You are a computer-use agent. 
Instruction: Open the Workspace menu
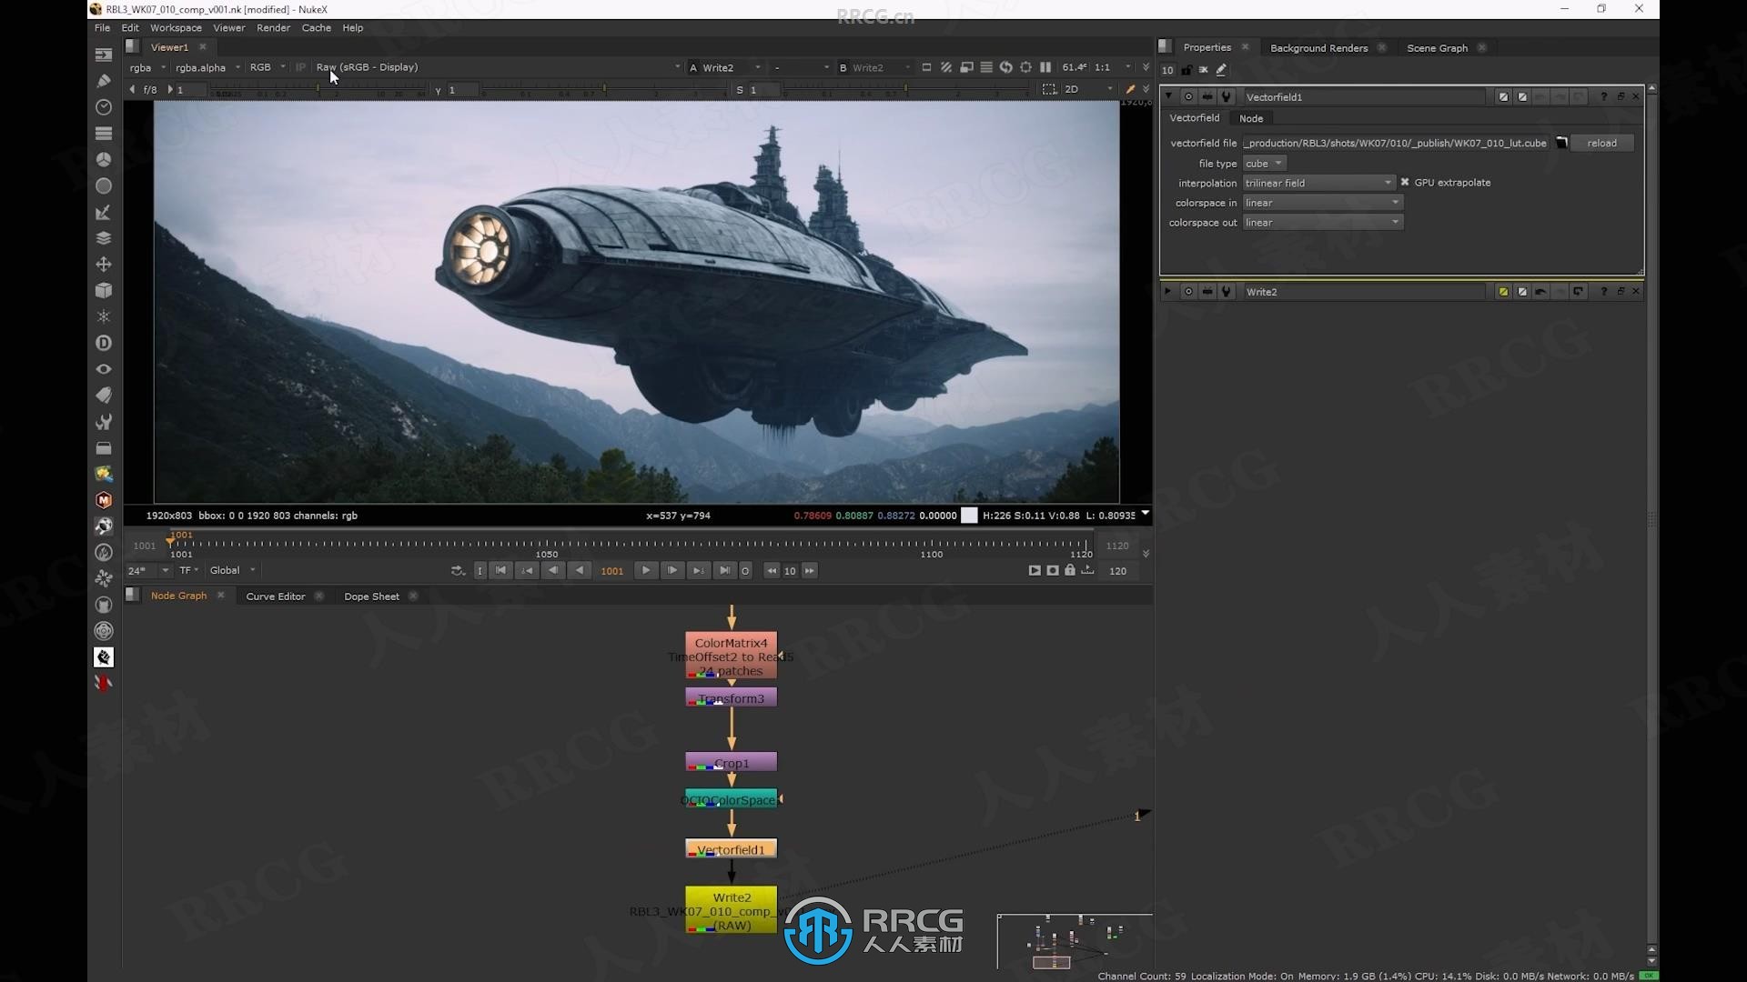pos(176,28)
